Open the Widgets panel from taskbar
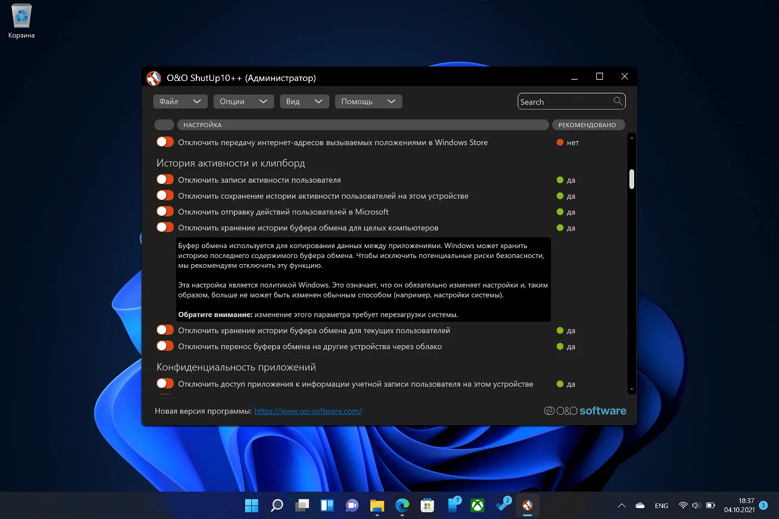The image size is (779, 519). (x=327, y=505)
